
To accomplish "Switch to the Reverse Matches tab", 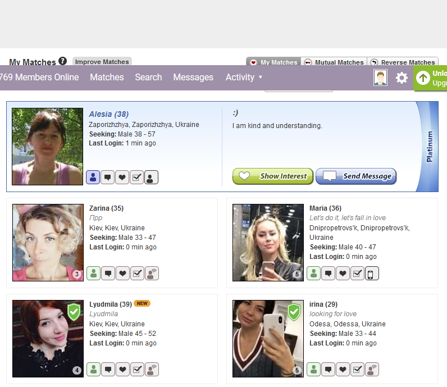I will [403, 62].
